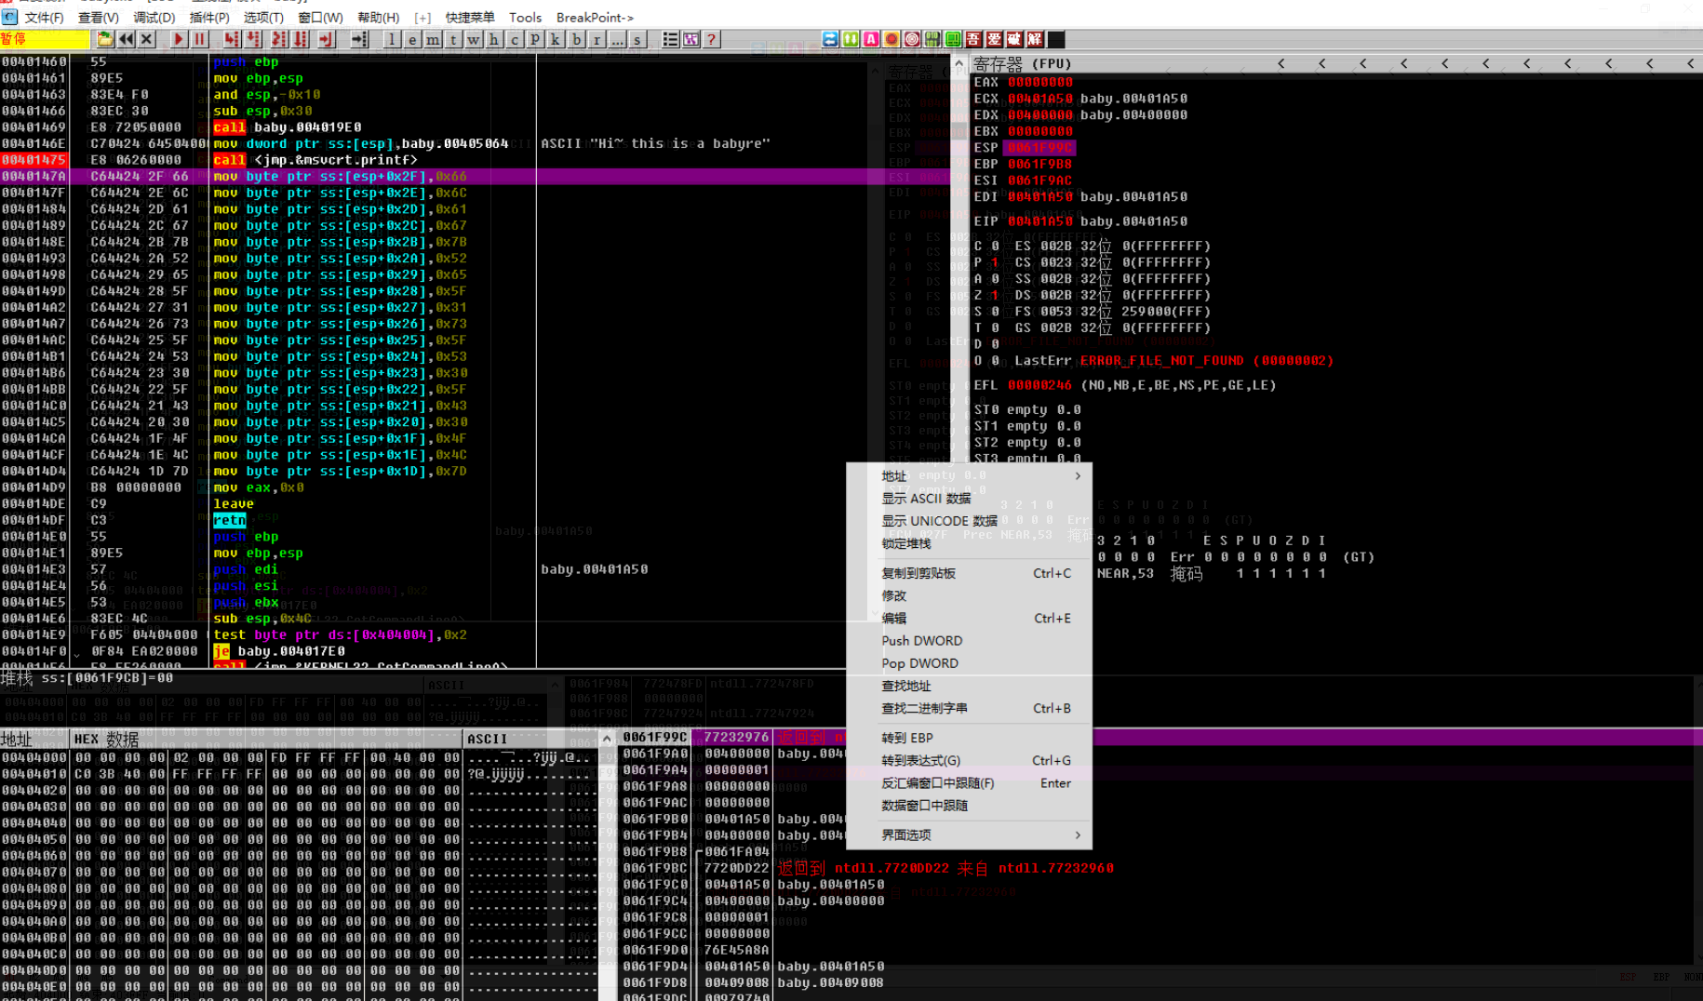
Task: Click the ASCII dump column header
Action: pos(530,739)
